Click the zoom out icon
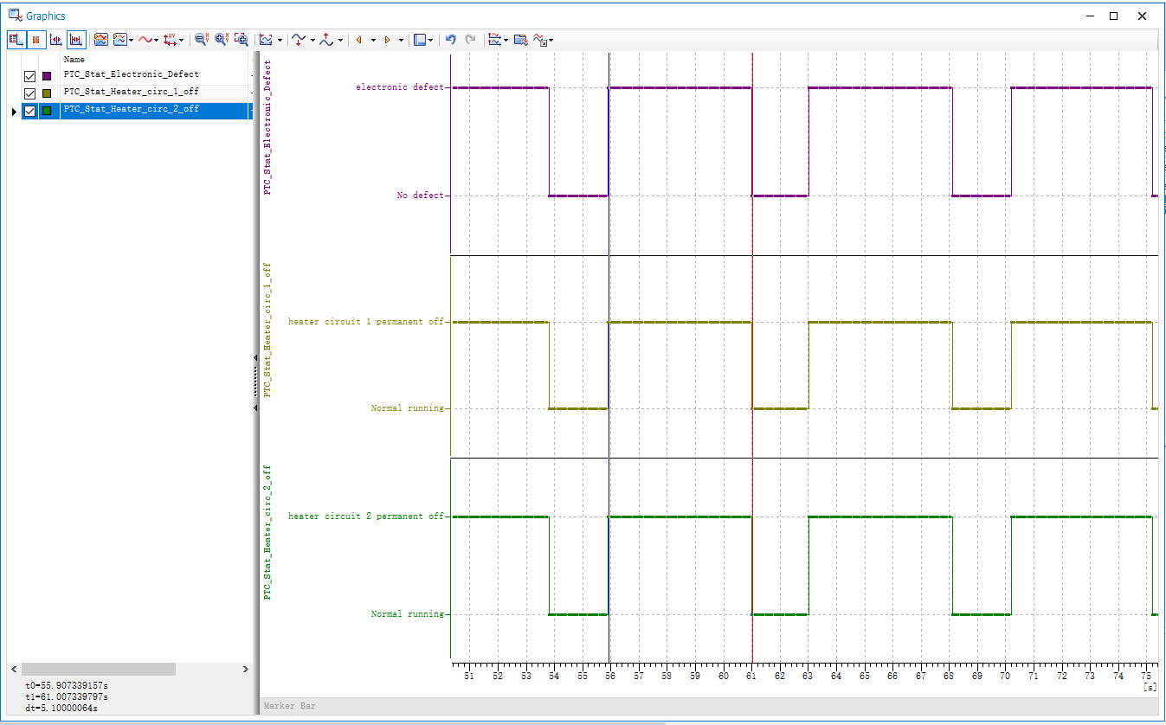1166x725 pixels. [201, 39]
